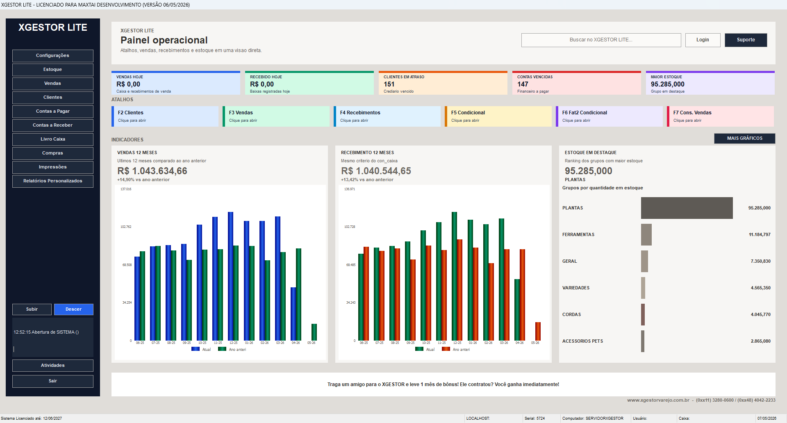Open Livro Caixa
Viewport: 787px width, 423px height.
pos(53,139)
